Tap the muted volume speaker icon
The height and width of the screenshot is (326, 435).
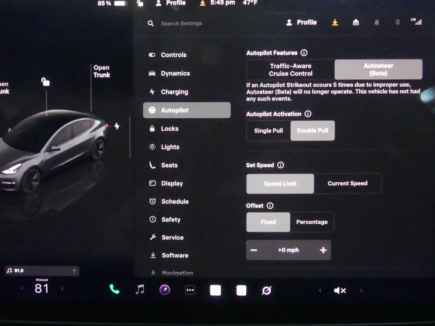[340, 290]
